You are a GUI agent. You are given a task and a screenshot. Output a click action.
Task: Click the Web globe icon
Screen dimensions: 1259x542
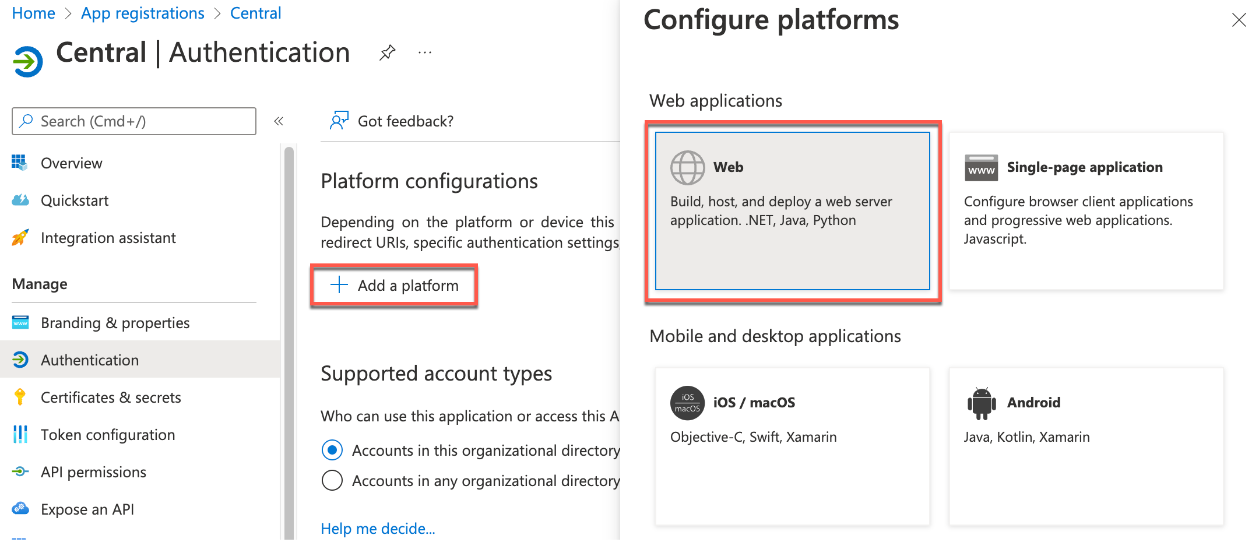[x=688, y=168]
